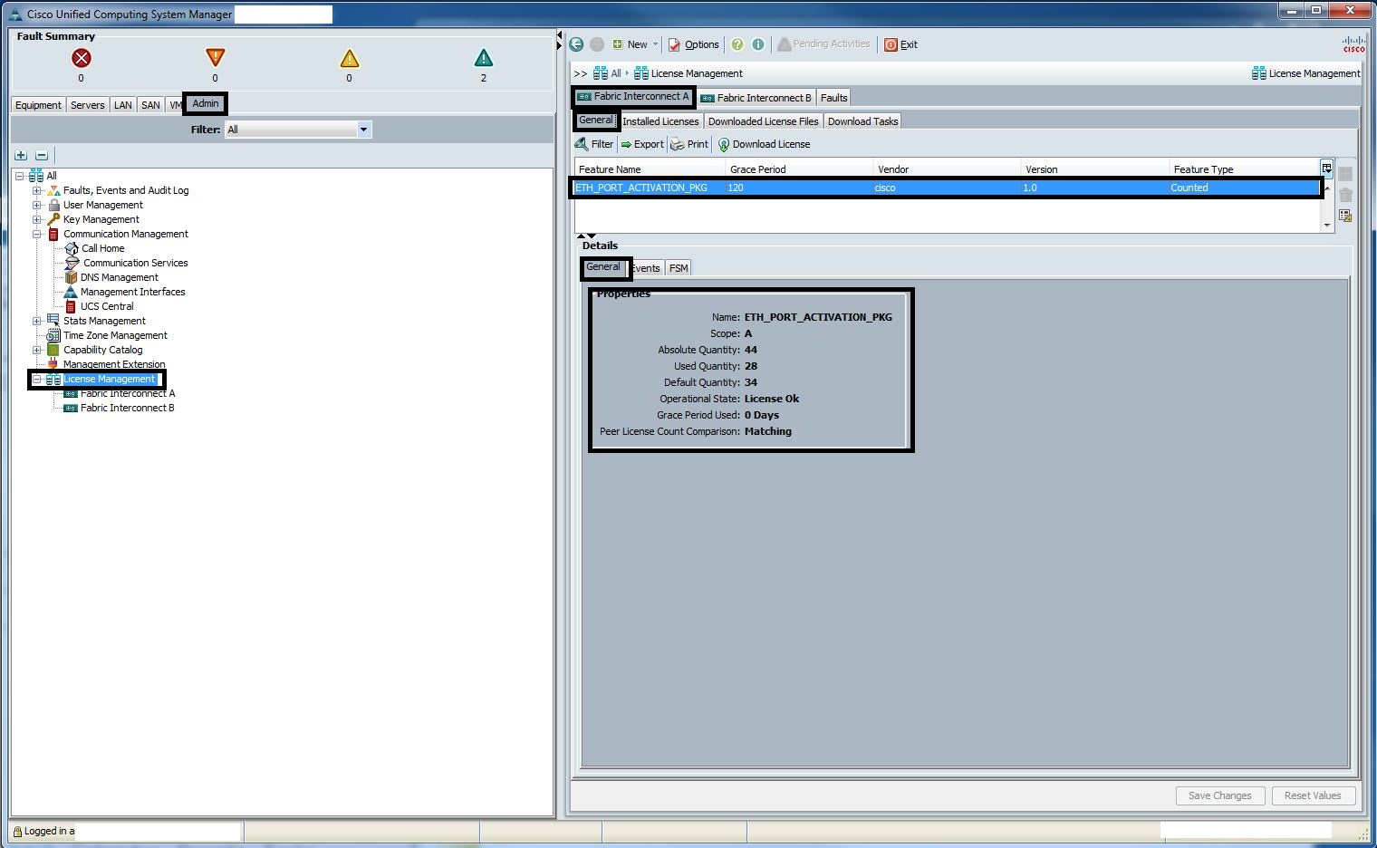Viewport: 1377px width, 848px height.
Task: Click the major faults orange triangle icon
Action: point(215,58)
